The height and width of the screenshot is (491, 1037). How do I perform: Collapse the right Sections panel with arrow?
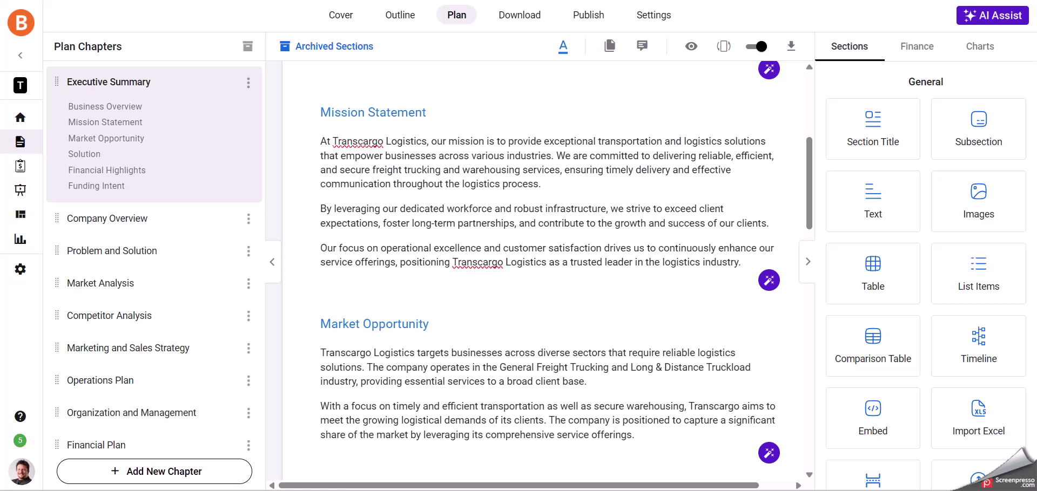click(x=807, y=262)
